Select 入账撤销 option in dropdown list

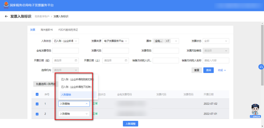click(78, 95)
